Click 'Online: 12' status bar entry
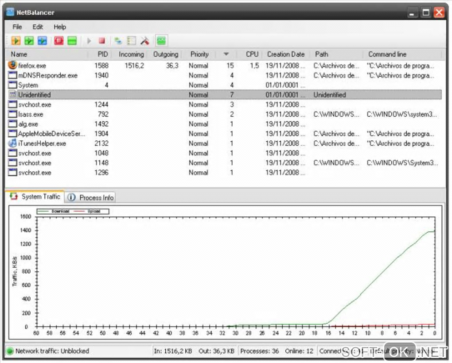 click(299, 351)
